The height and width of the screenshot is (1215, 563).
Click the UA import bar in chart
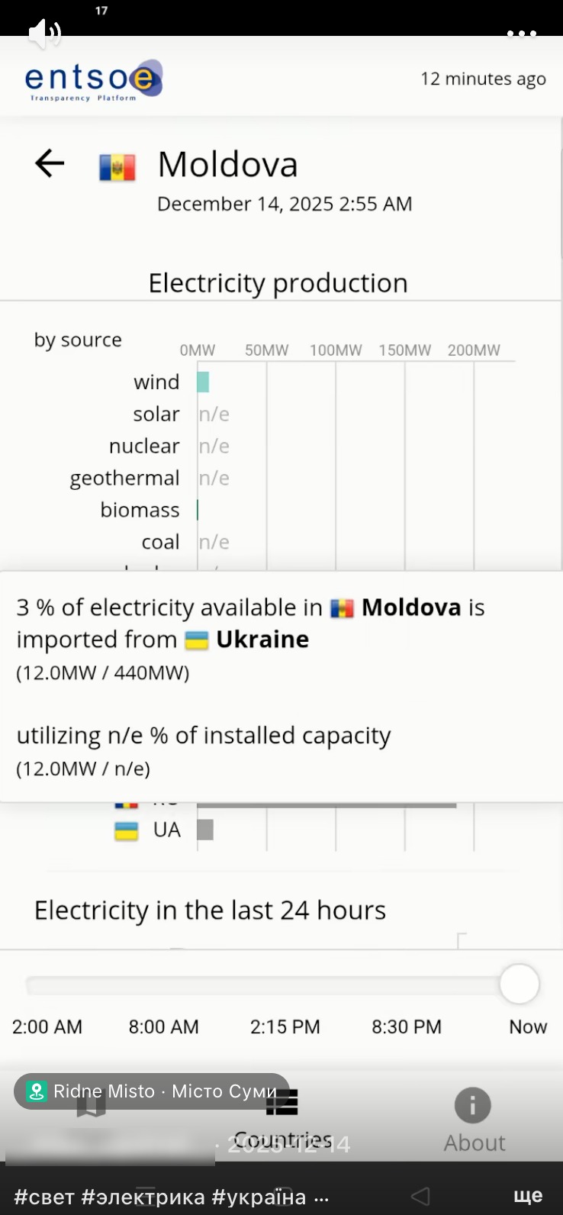[x=205, y=830]
